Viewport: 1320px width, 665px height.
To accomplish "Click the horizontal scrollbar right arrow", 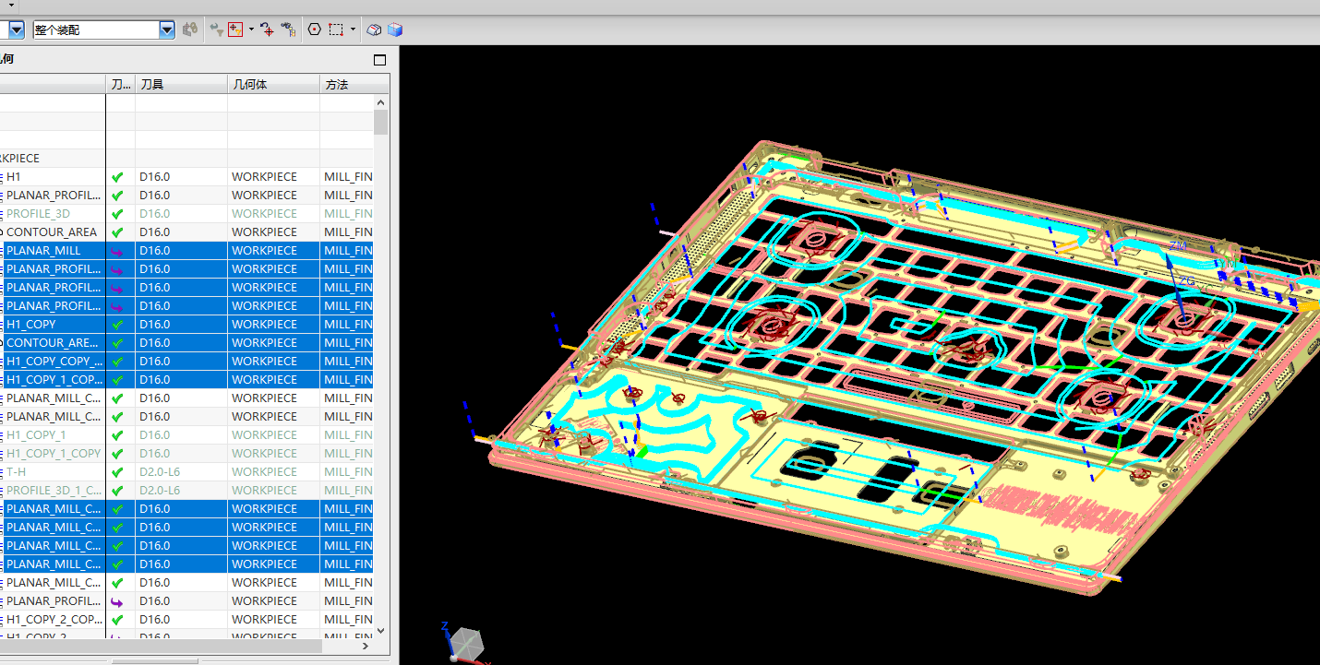I will click(366, 647).
